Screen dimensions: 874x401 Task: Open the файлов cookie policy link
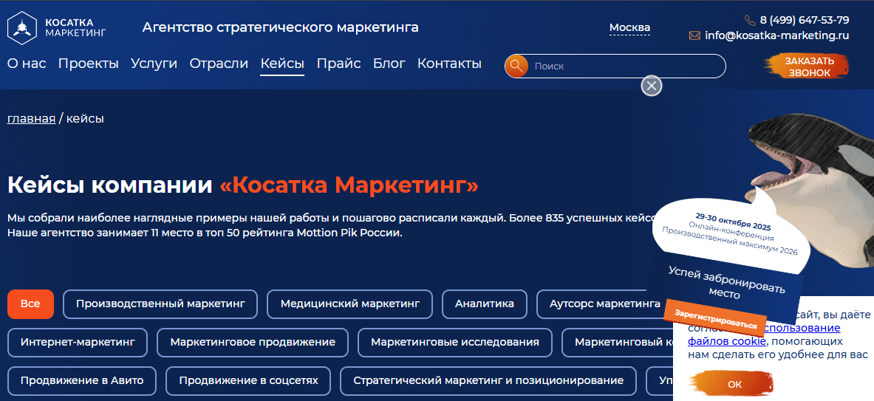[x=727, y=341]
